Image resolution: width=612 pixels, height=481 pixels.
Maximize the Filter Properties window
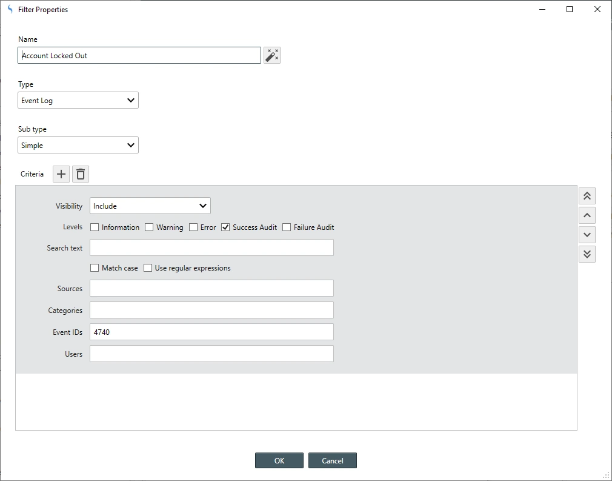pyautogui.click(x=570, y=9)
